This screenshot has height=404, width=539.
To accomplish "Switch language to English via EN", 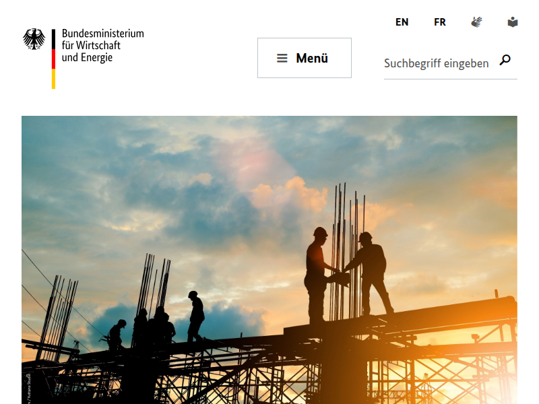I will click(x=402, y=22).
